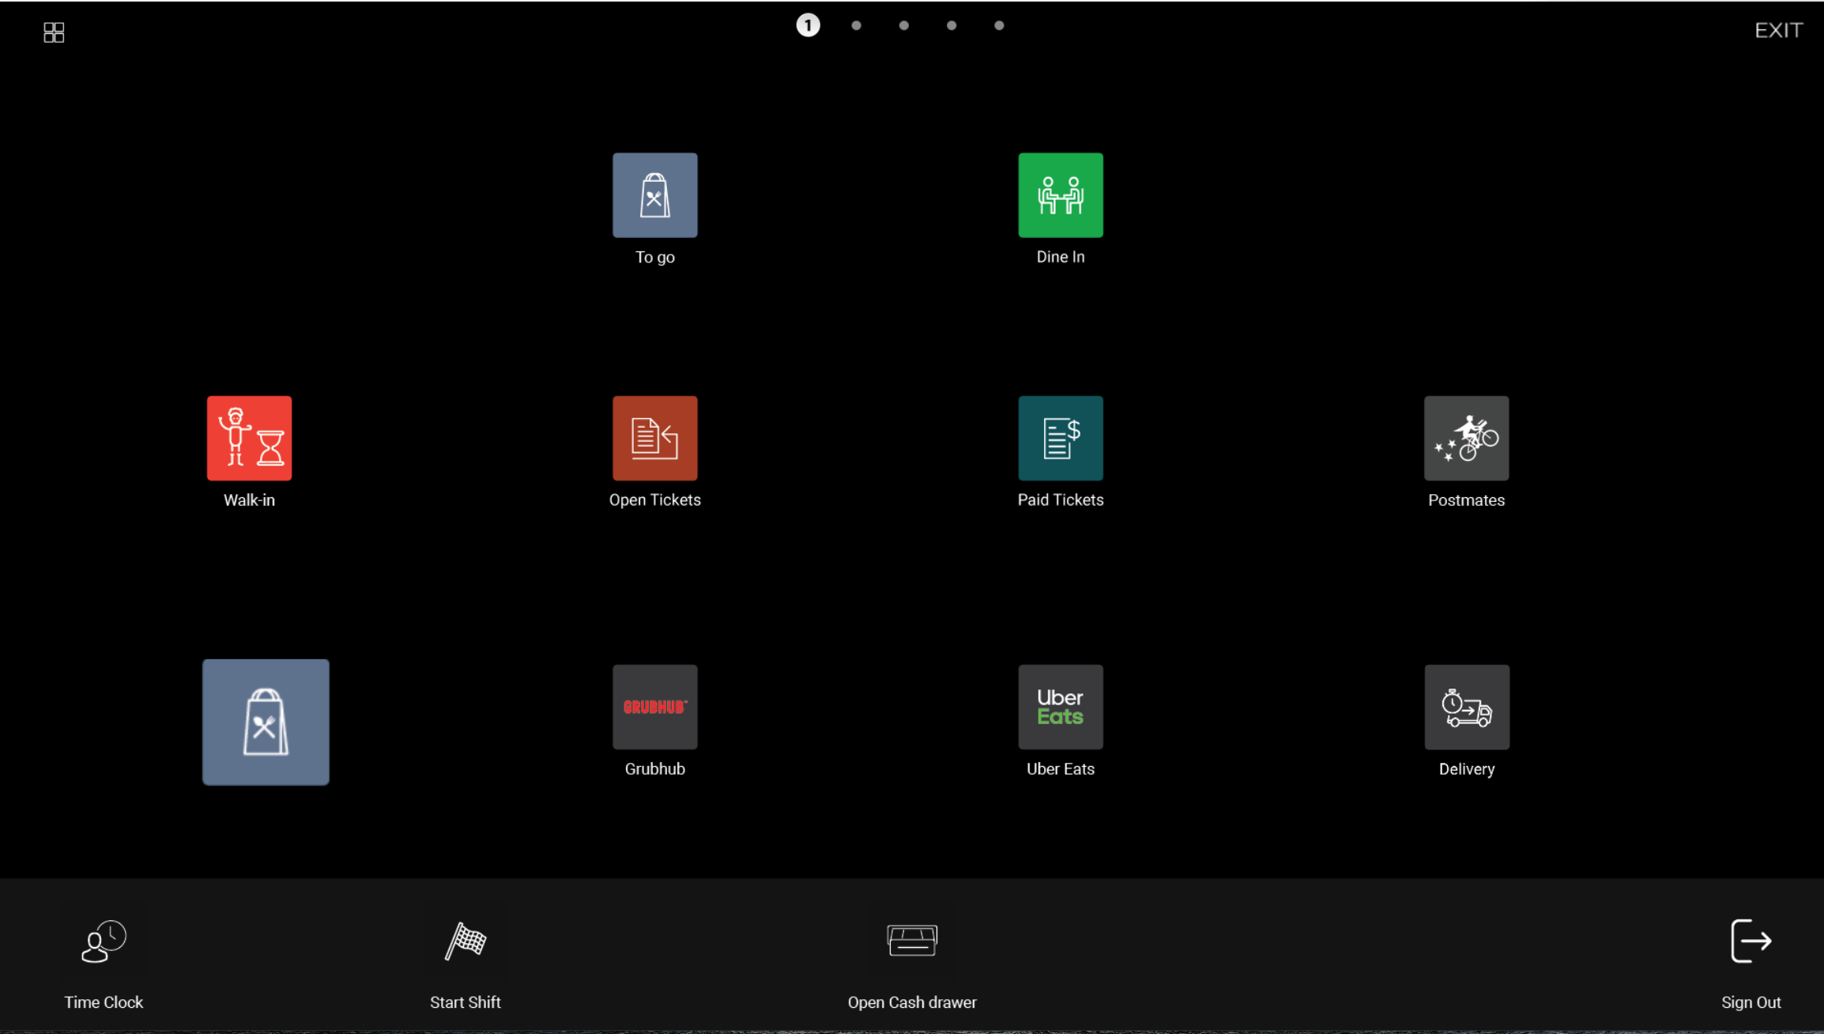Go to page 2 indicator dot
Screen dimensions: 1824x1034
point(856,25)
